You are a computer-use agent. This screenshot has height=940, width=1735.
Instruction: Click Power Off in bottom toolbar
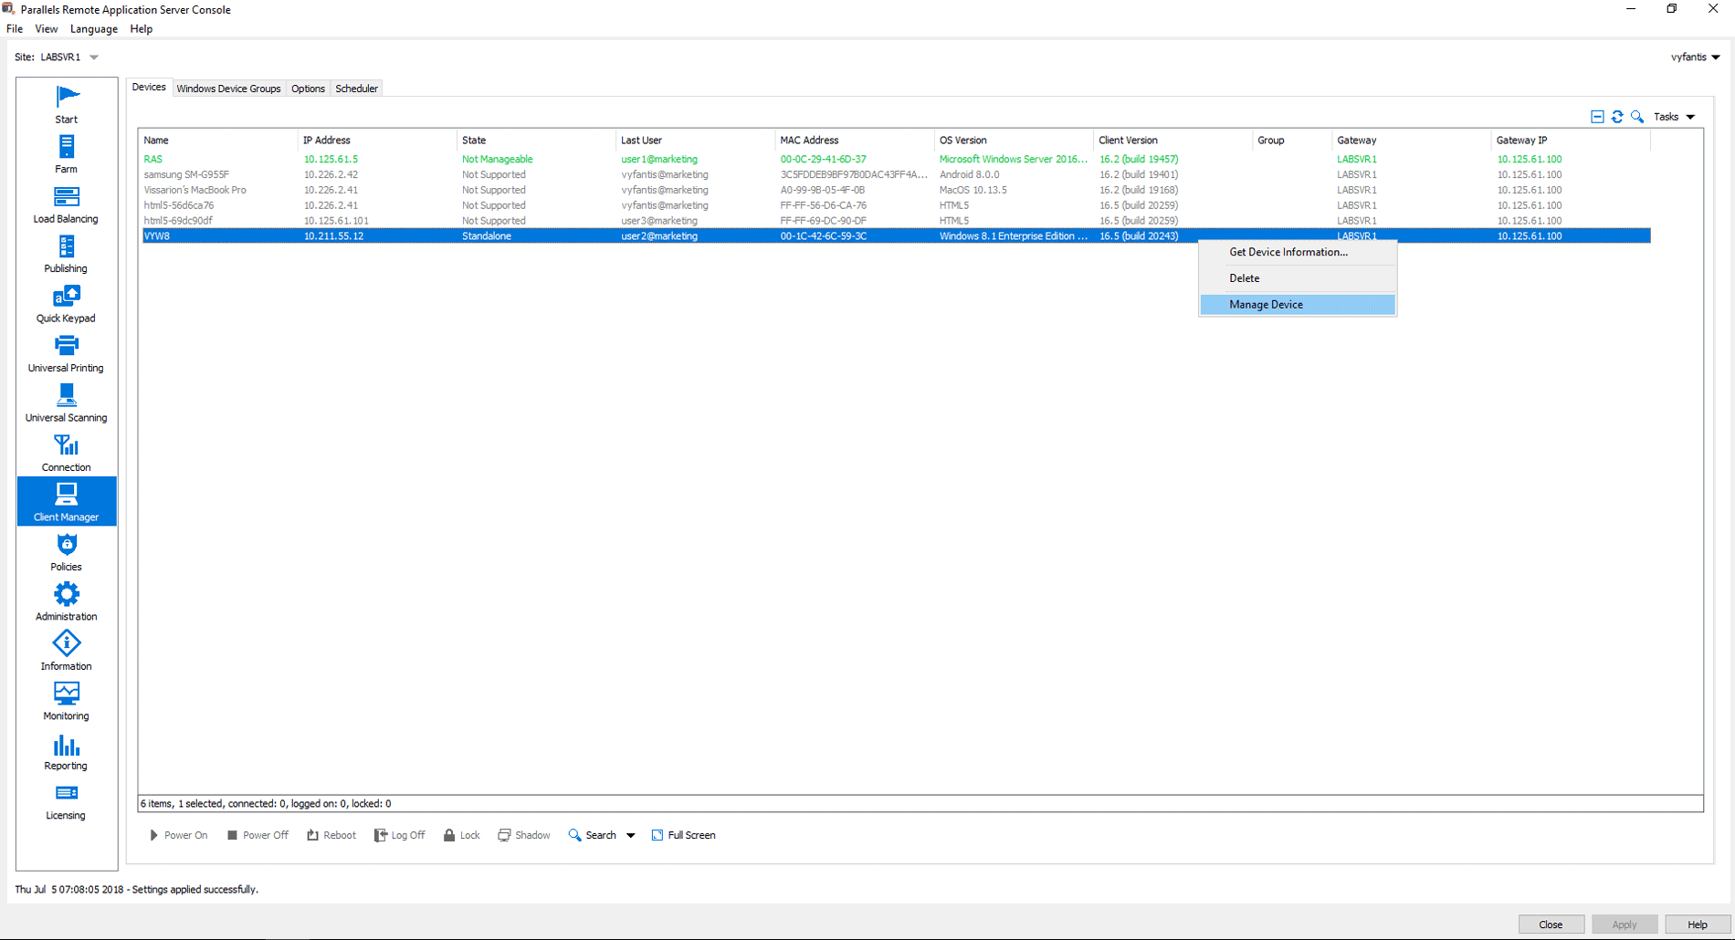pos(258,835)
